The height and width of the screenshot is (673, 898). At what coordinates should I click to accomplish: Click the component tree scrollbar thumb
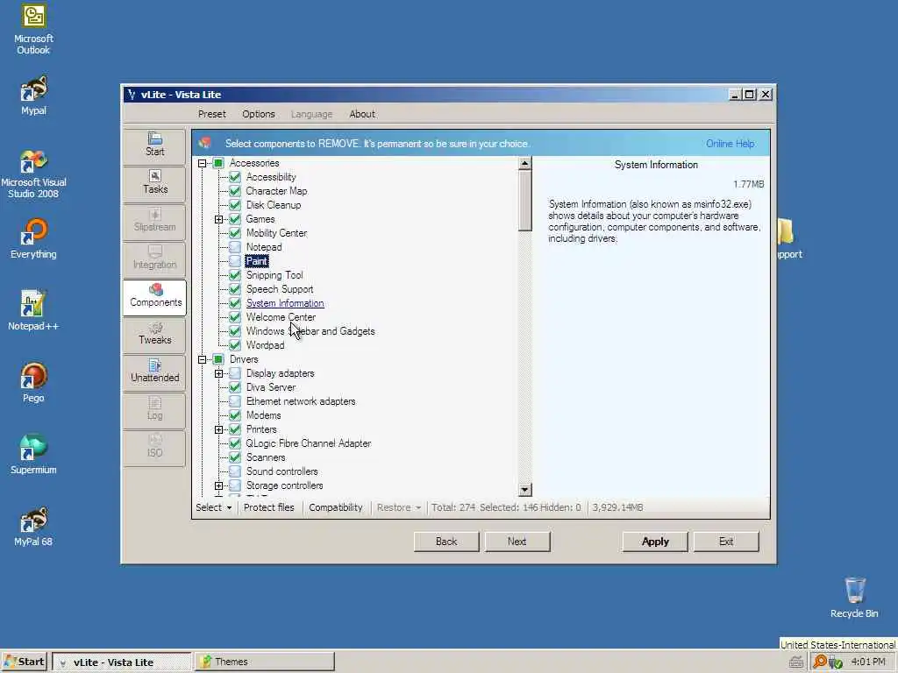524,201
